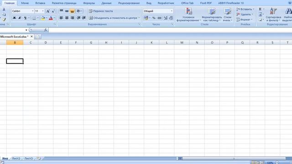Open the Рецензирование ribbon tab
The width and height of the screenshot is (292, 164).
pos(129,3)
